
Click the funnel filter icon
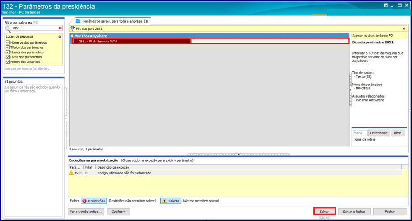coord(72,28)
